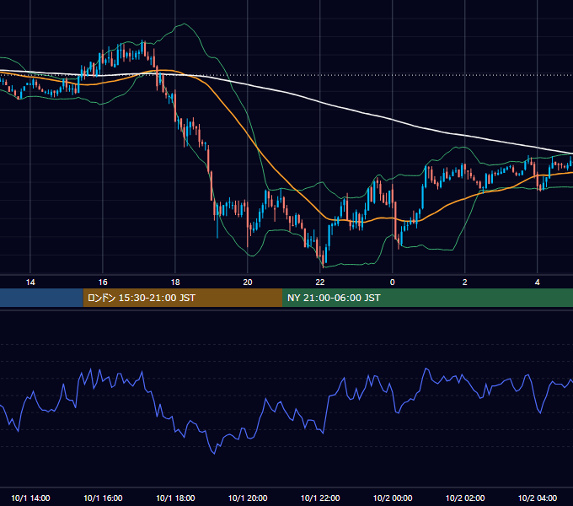Click the 14 hour label on price chart axis
The width and height of the screenshot is (573, 506).
(30, 283)
